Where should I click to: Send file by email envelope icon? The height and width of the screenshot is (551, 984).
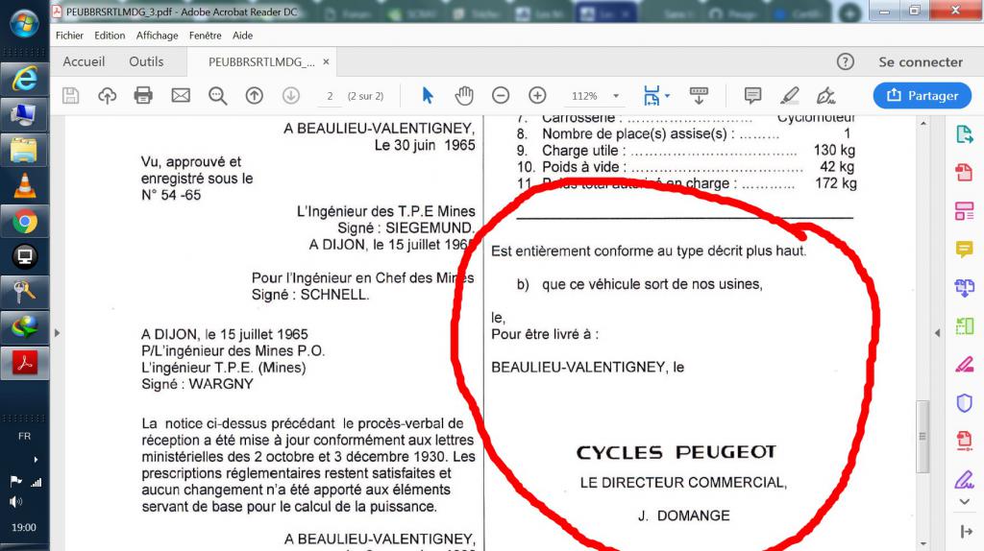[181, 95]
